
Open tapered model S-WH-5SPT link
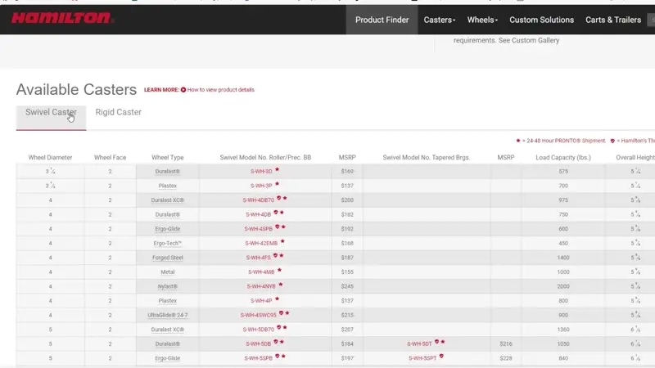pyautogui.click(x=422, y=358)
